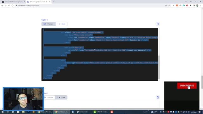
Task: Switch login-6 block to Code view
Action: [x=62, y=24]
